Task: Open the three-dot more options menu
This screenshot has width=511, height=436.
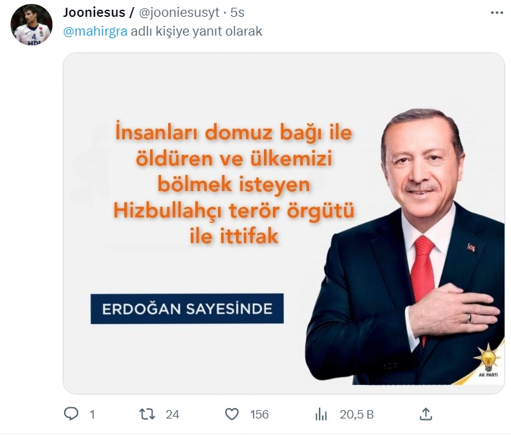Action: [x=497, y=13]
